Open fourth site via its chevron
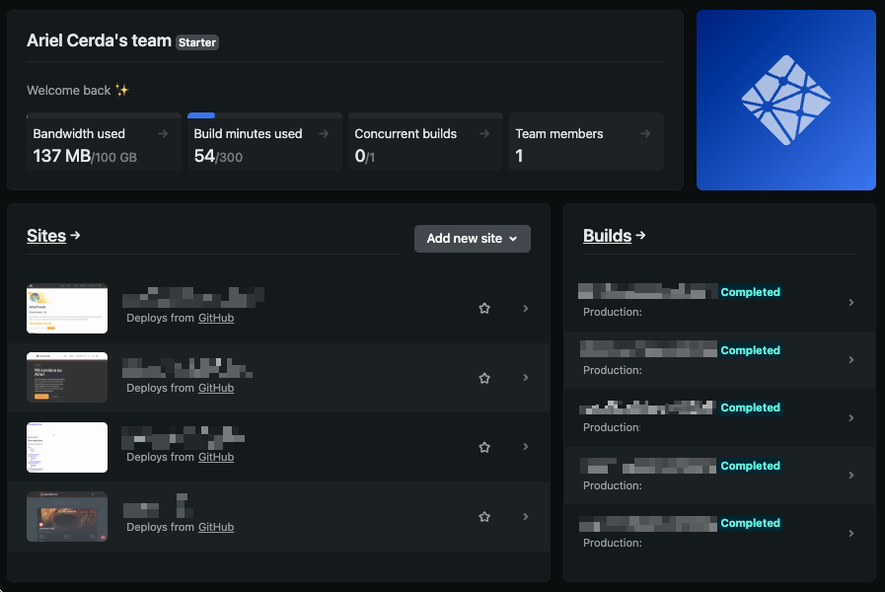885x592 pixels. coord(526,516)
